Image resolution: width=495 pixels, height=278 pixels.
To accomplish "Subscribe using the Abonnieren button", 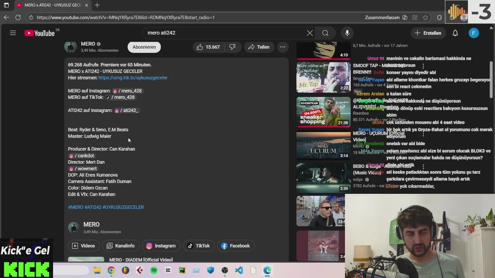I will (144, 47).
